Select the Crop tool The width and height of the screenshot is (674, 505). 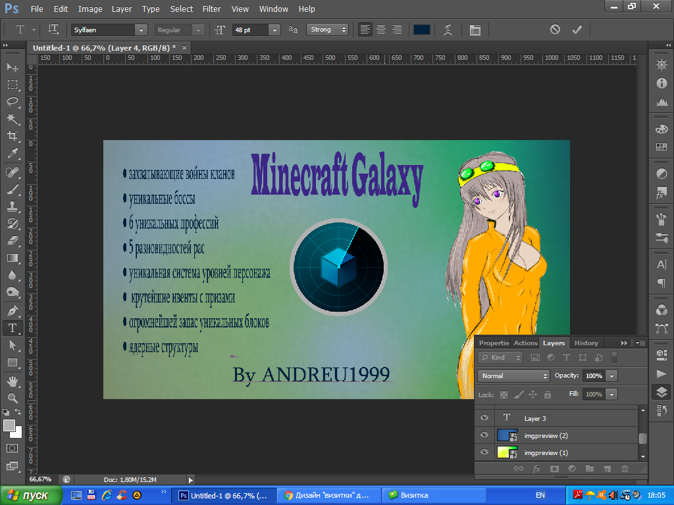[x=13, y=136]
